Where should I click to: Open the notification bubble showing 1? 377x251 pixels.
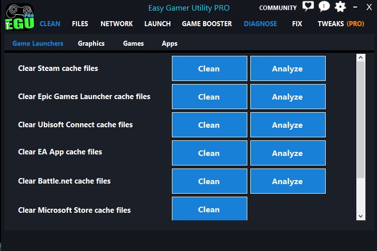pyautogui.click(x=324, y=7)
